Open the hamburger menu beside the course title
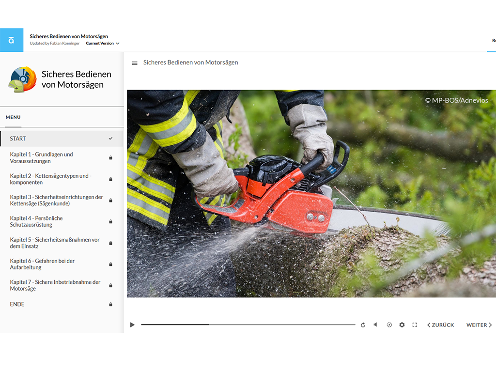This screenshot has width=496, height=372. click(134, 62)
